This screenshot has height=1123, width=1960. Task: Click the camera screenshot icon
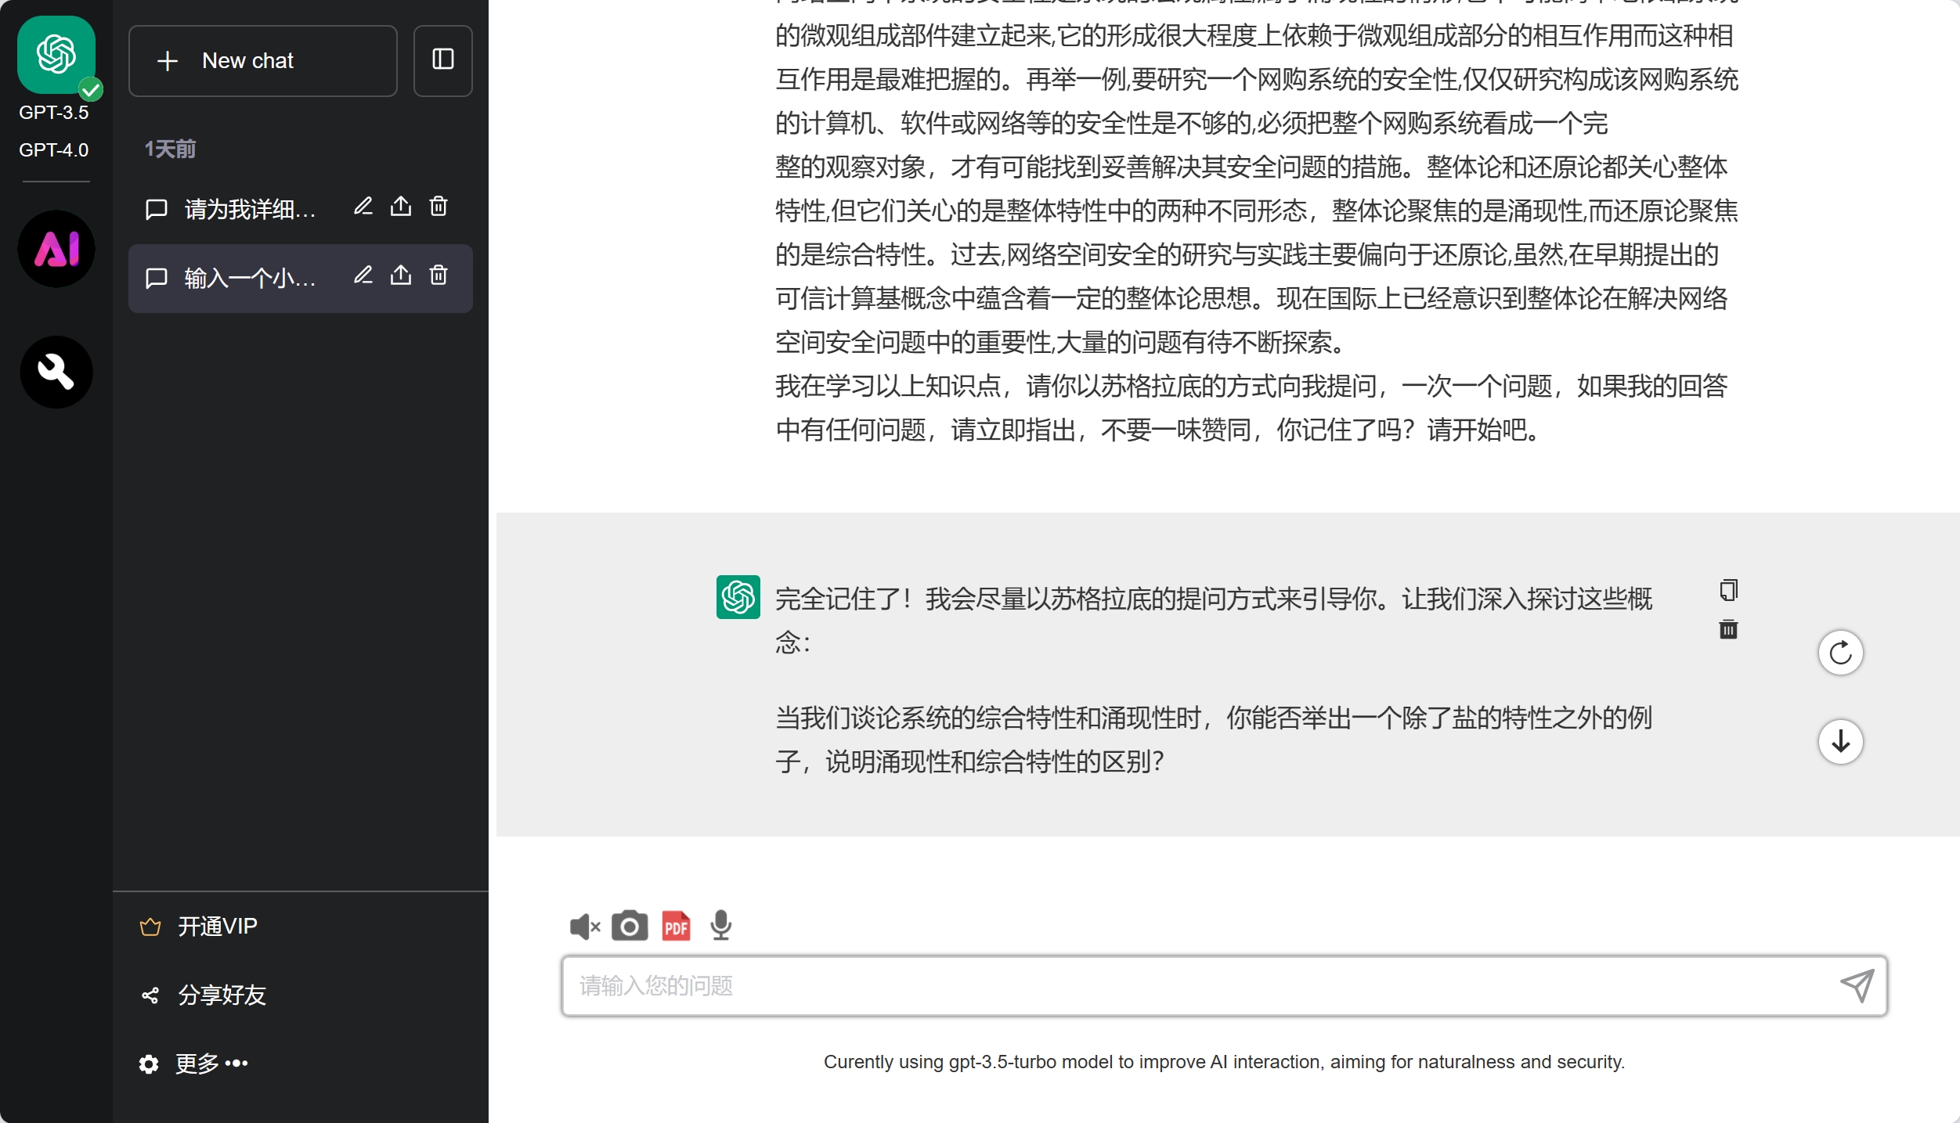[x=630, y=927]
